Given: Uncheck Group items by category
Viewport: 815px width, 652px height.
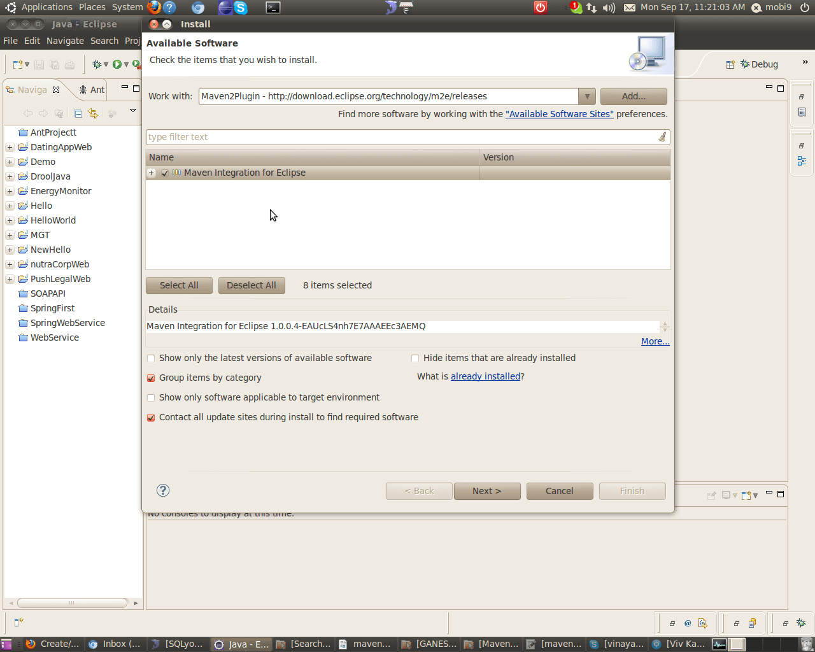Looking at the screenshot, I should point(151,378).
